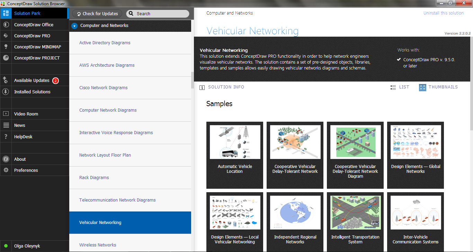
Task: Open Design Elements Global Networks sample
Action: tap(416, 155)
